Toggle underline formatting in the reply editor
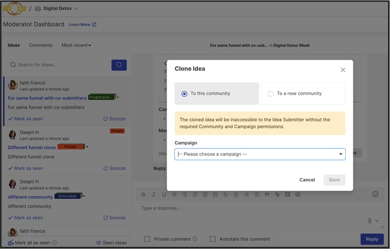This screenshot has width=390, height=249. (164, 194)
